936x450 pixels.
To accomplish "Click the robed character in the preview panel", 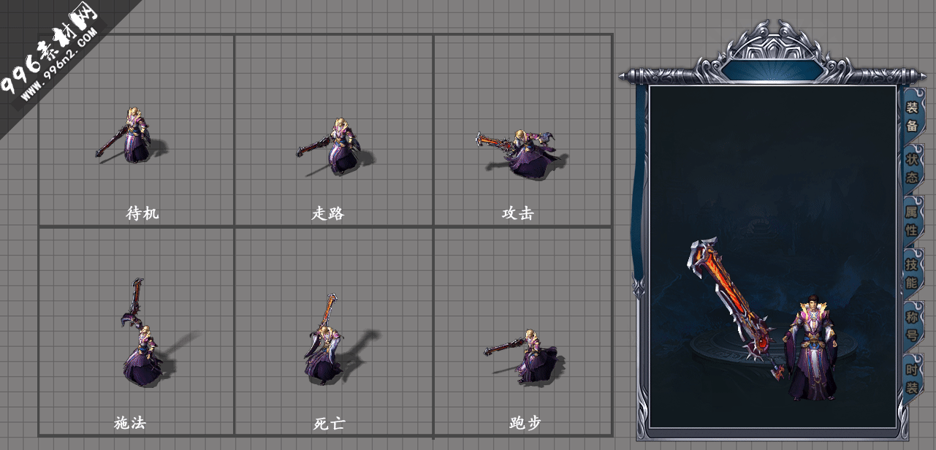I will tap(811, 347).
